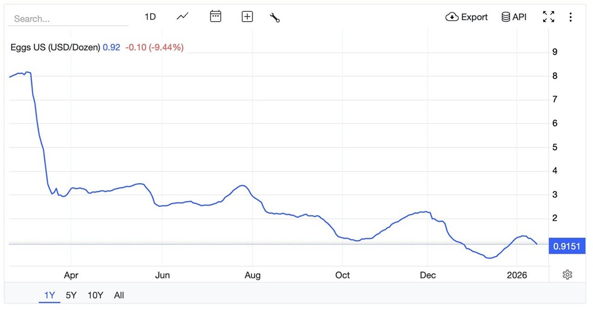The height and width of the screenshot is (310, 593).
Task: Select the 1Y time range tab
Action: [50, 295]
